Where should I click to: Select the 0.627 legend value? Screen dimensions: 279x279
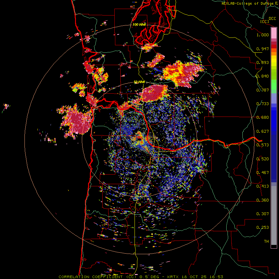point(263,131)
